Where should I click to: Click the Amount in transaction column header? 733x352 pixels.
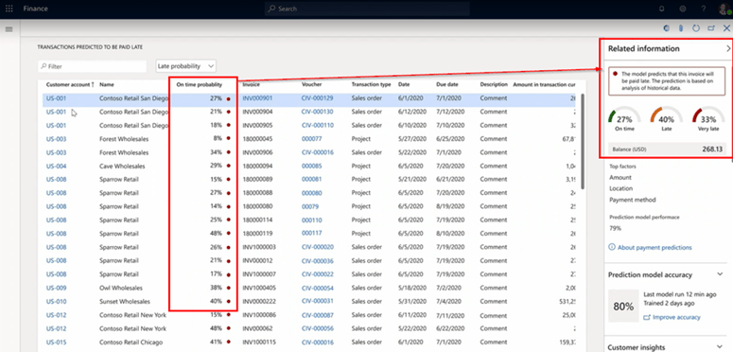[x=544, y=84]
